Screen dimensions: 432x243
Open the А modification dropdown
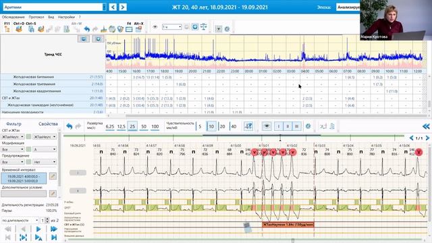pyautogui.click(x=45, y=149)
